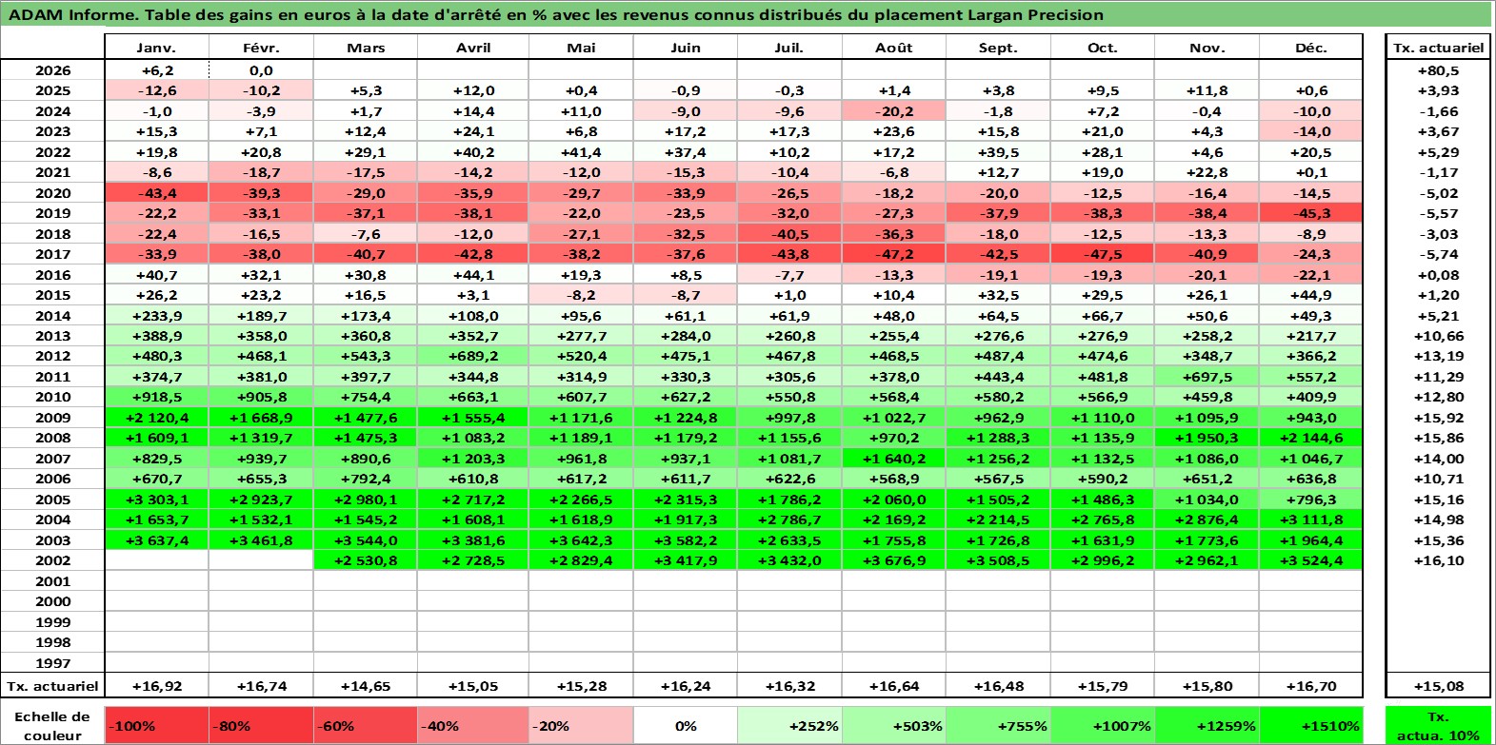The width and height of the screenshot is (1496, 745).
Task: Click the +41,4 cell in 2022 row
Action: pos(581,152)
